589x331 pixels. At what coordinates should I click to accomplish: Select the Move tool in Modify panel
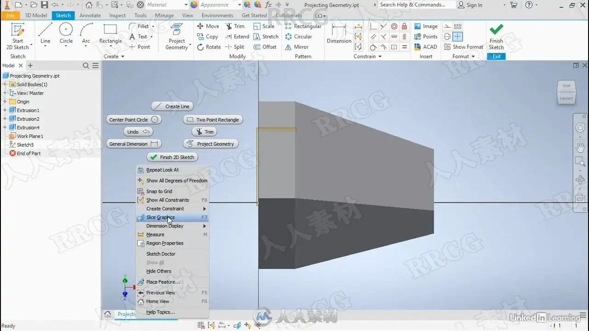(x=208, y=26)
